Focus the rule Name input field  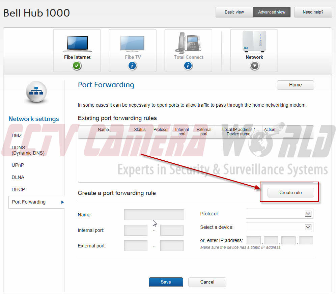(x=154, y=215)
